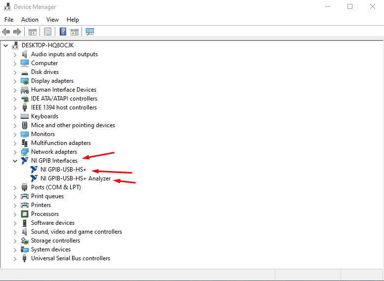This screenshot has width=384, height=281.
Task: Click the Network adapters icon
Action: (25, 152)
